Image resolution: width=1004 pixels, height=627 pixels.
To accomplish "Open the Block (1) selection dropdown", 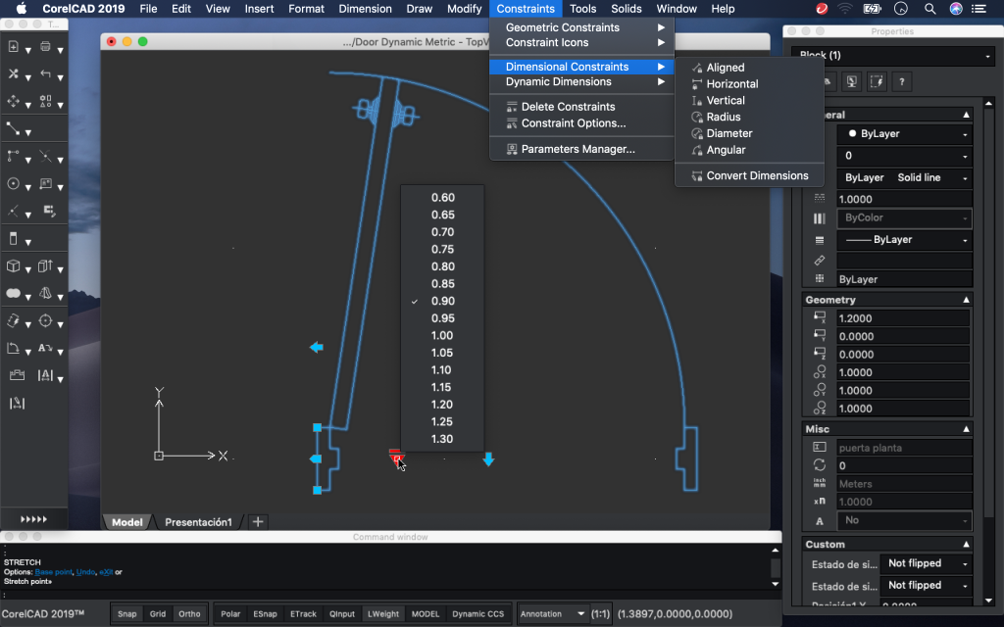I will [892, 56].
